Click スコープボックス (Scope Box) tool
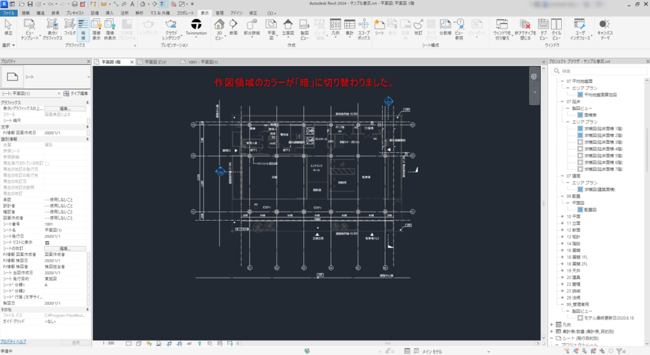This screenshot has height=355, width=650. [x=364, y=29]
